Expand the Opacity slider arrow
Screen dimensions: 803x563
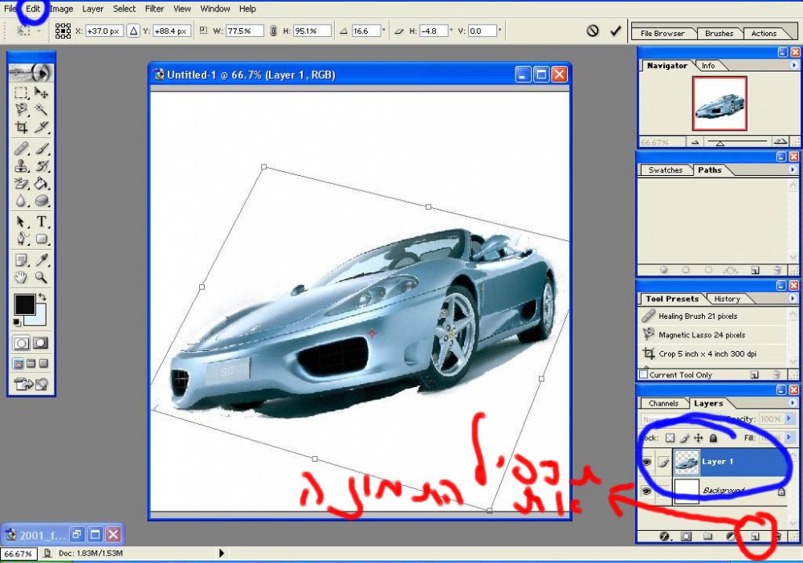coord(789,418)
